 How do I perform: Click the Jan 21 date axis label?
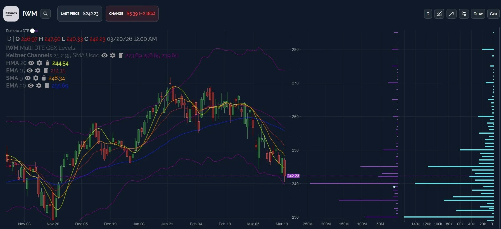click(x=167, y=224)
